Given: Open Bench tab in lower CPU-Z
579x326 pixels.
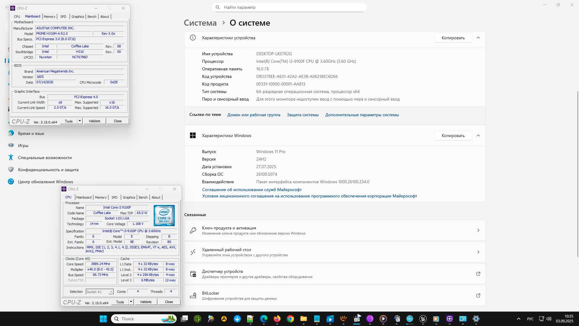Looking at the screenshot, I should pyautogui.click(x=143, y=197).
